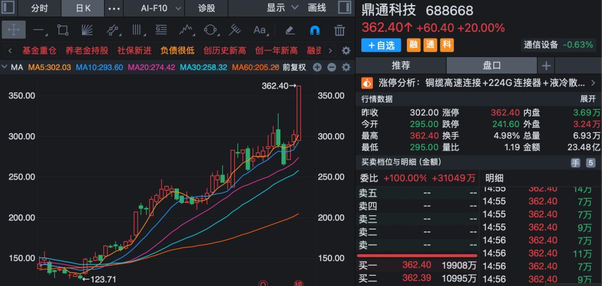Image resolution: width=602 pixels, height=286 pixels.
Task: Collapse the MA indicator chevron
Action: pyautogui.click(x=4, y=67)
